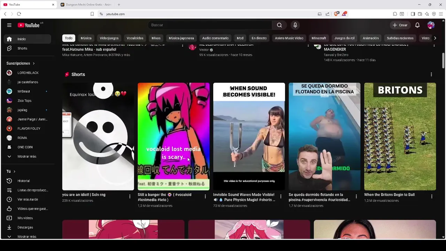Click the Crear button
446x251 pixels.
pos(400,25)
